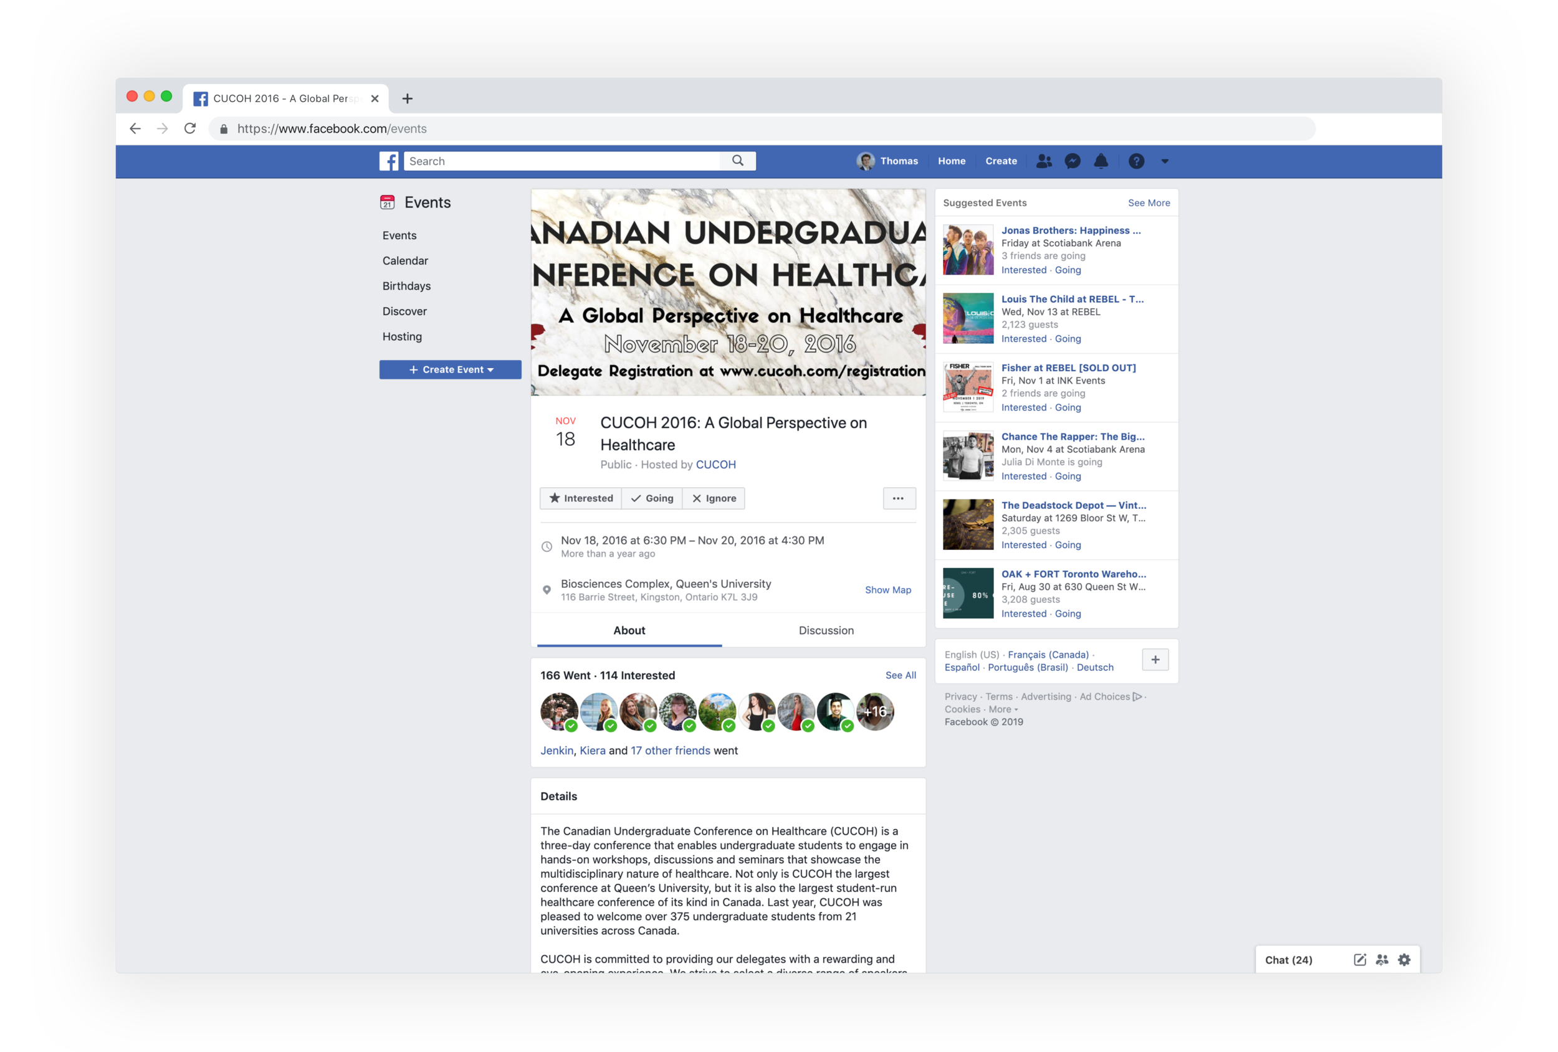The height and width of the screenshot is (1052, 1558).
Task: Mark Interested for Chance The Rapper event
Action: click(1024, 476)
